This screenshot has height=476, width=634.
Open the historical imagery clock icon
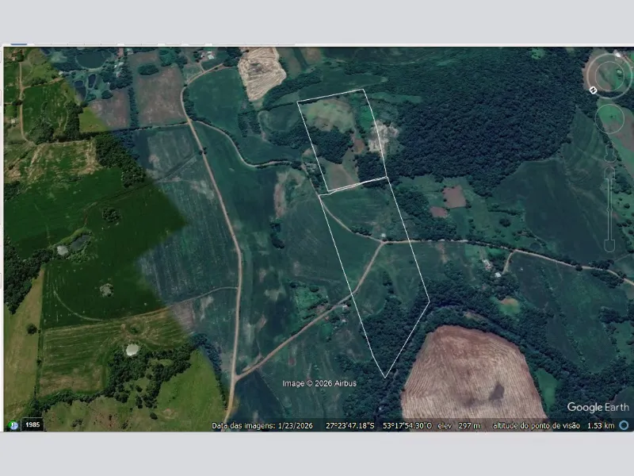13,425
